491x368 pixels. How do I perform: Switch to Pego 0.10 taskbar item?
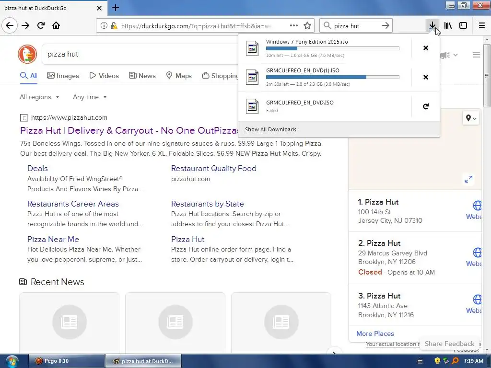(x=67, y=361)
